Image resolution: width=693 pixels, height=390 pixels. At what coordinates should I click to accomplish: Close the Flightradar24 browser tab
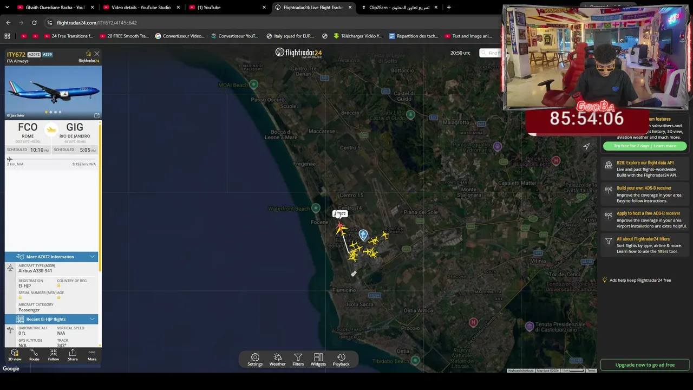(350, 8)
